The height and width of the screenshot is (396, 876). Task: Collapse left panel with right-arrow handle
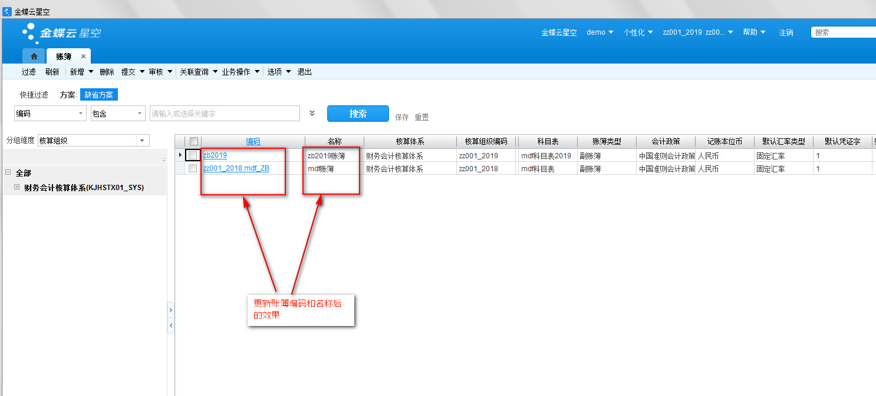click(x=170, y=310)
